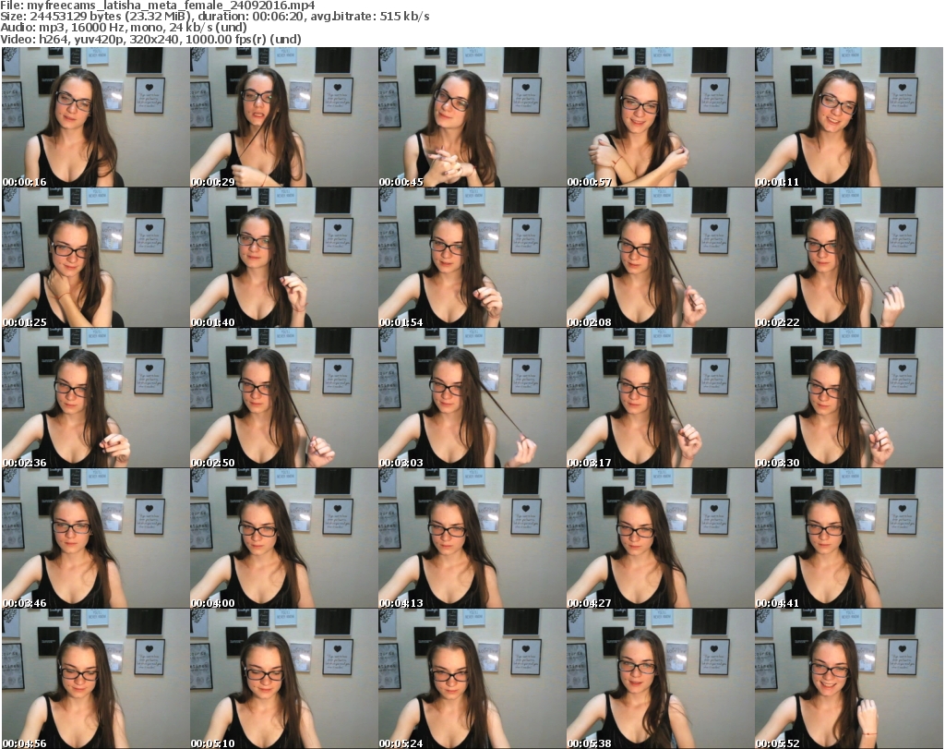Click the frame labeled 00:04:13
Screen dimensions: 945x749
472,538
